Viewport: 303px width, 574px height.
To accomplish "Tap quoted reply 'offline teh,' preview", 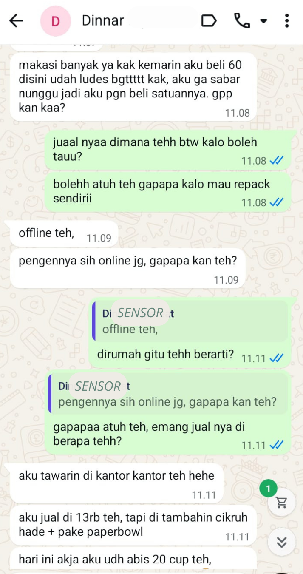I will pyautogui.click(x=190, y=321).
